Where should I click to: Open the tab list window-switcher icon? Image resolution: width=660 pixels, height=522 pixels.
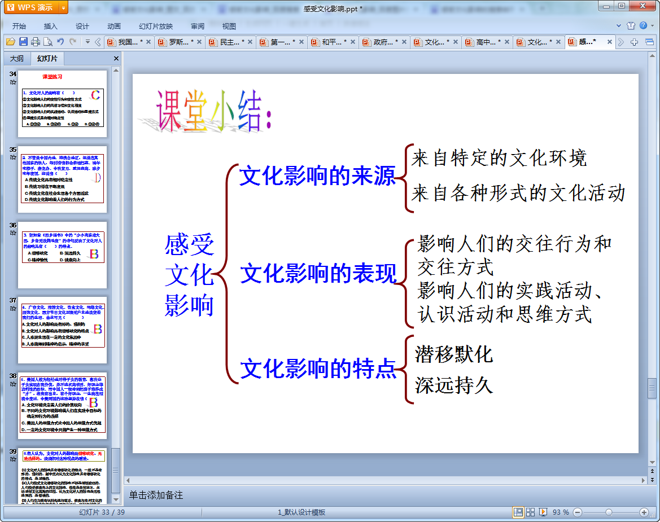[x=649, y=42]
